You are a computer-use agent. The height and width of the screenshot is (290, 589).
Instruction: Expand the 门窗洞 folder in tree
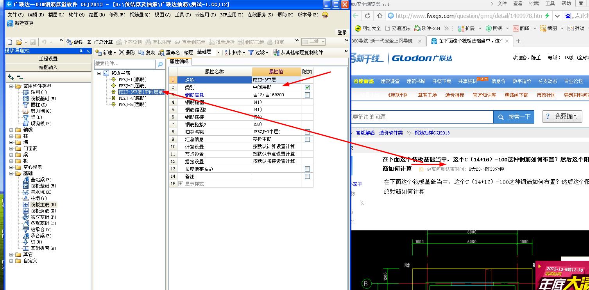point(11,149)
